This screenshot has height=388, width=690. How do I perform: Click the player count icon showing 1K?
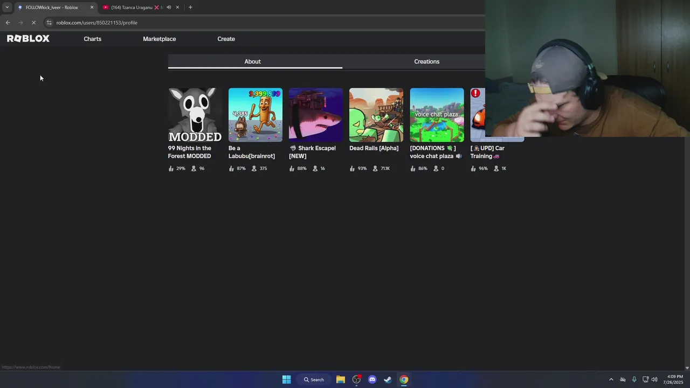tap(496, 169)
